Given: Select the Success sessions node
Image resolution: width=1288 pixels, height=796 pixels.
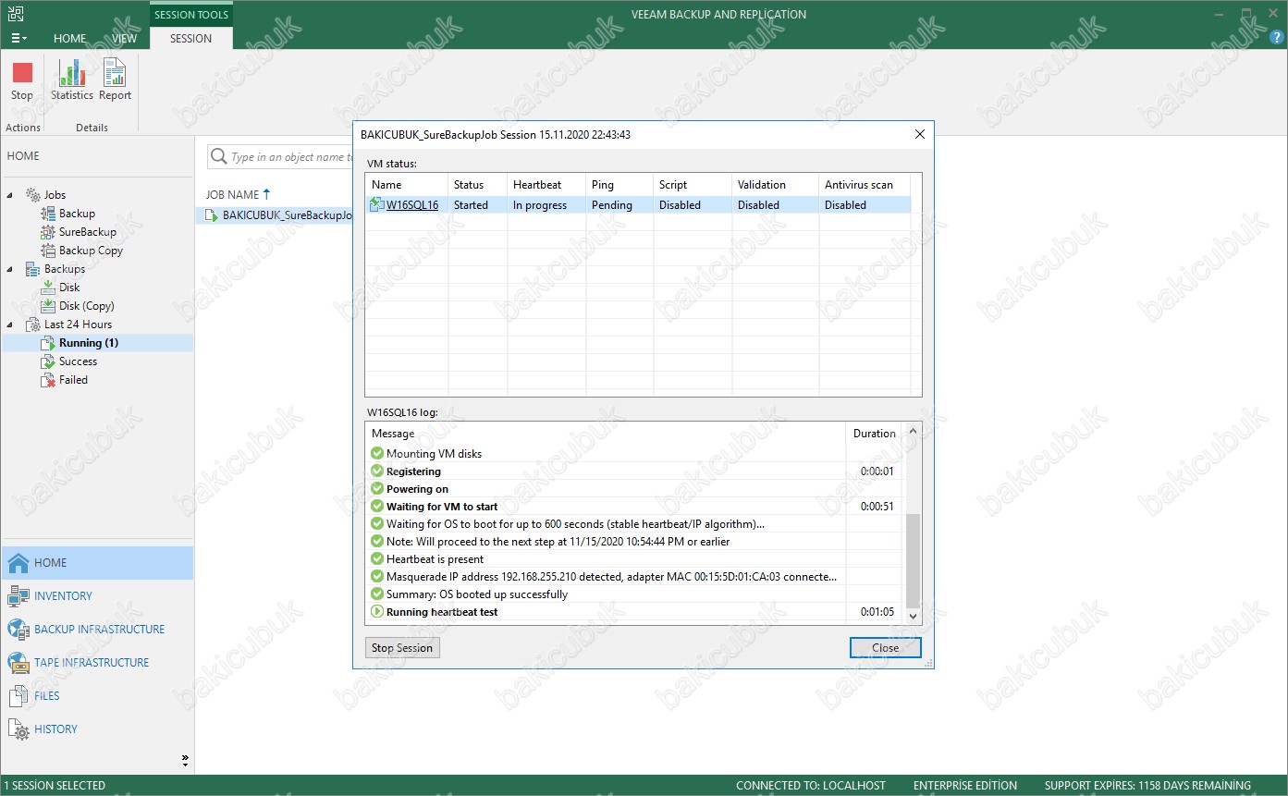Looking at the screenshot, I should [x=78, y=361].
